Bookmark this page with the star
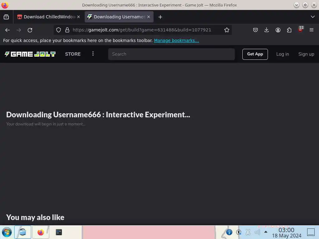 point(227,30)
